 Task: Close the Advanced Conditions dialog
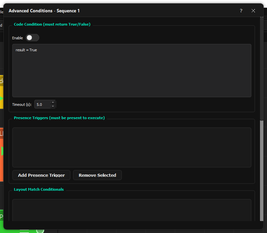click(253, 11)
